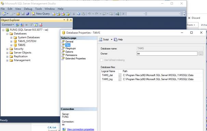Click the Owner input field
Viewport: 207px width, 131px height.
pyautogui.click(x=167, y=54)
